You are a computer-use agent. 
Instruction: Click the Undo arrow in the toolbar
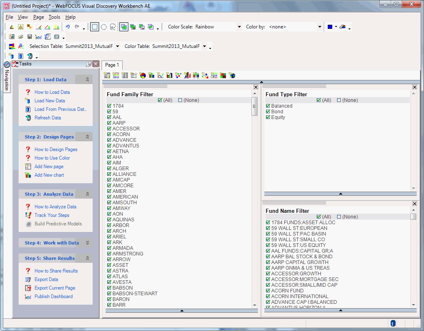click(x=68, y=27)
